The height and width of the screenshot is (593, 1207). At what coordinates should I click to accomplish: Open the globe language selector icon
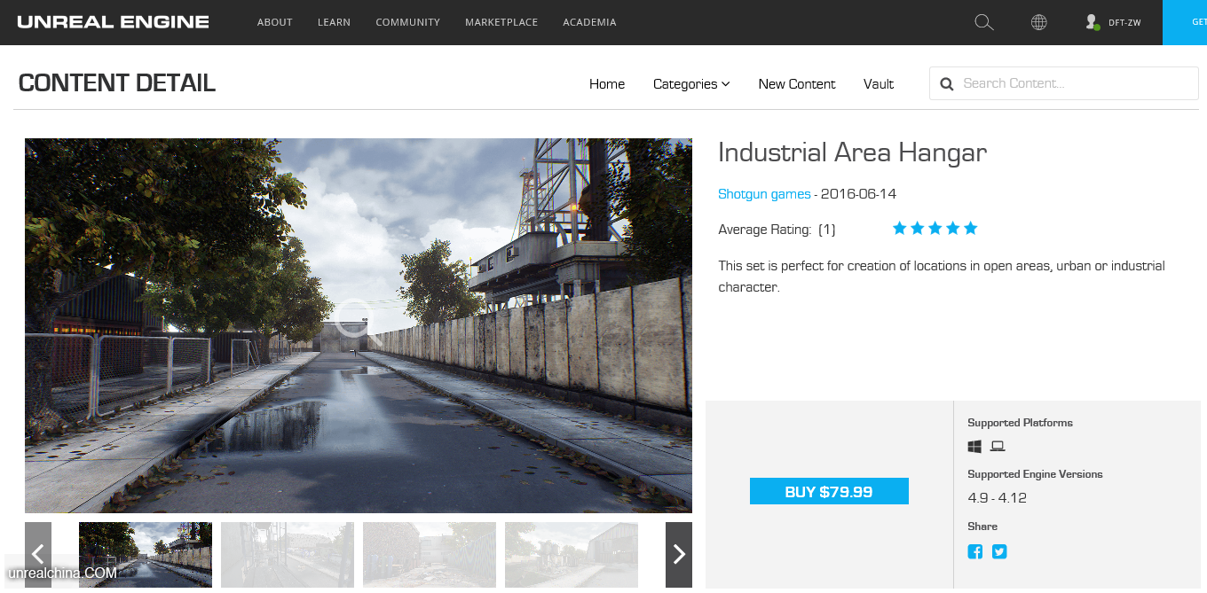pos(1038,22)
